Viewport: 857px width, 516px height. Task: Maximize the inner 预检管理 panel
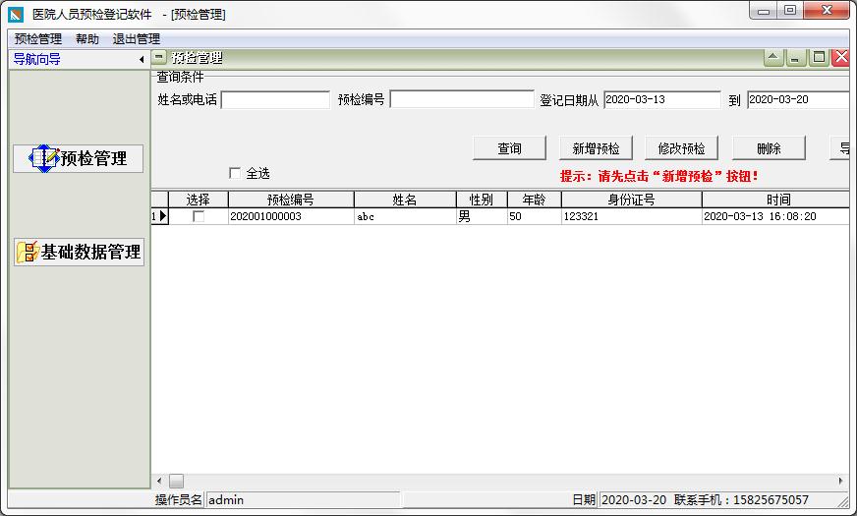(819, 57)
